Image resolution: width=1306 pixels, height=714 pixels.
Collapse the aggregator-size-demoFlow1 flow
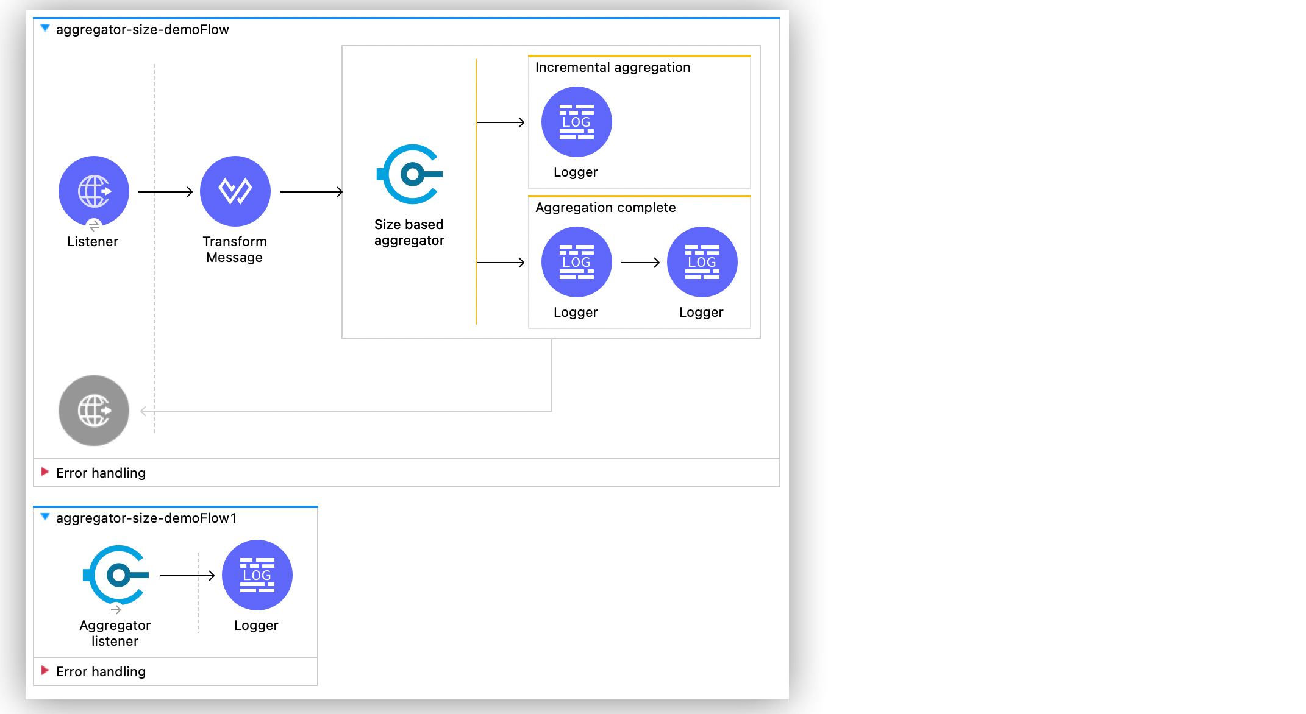point(45,518)
